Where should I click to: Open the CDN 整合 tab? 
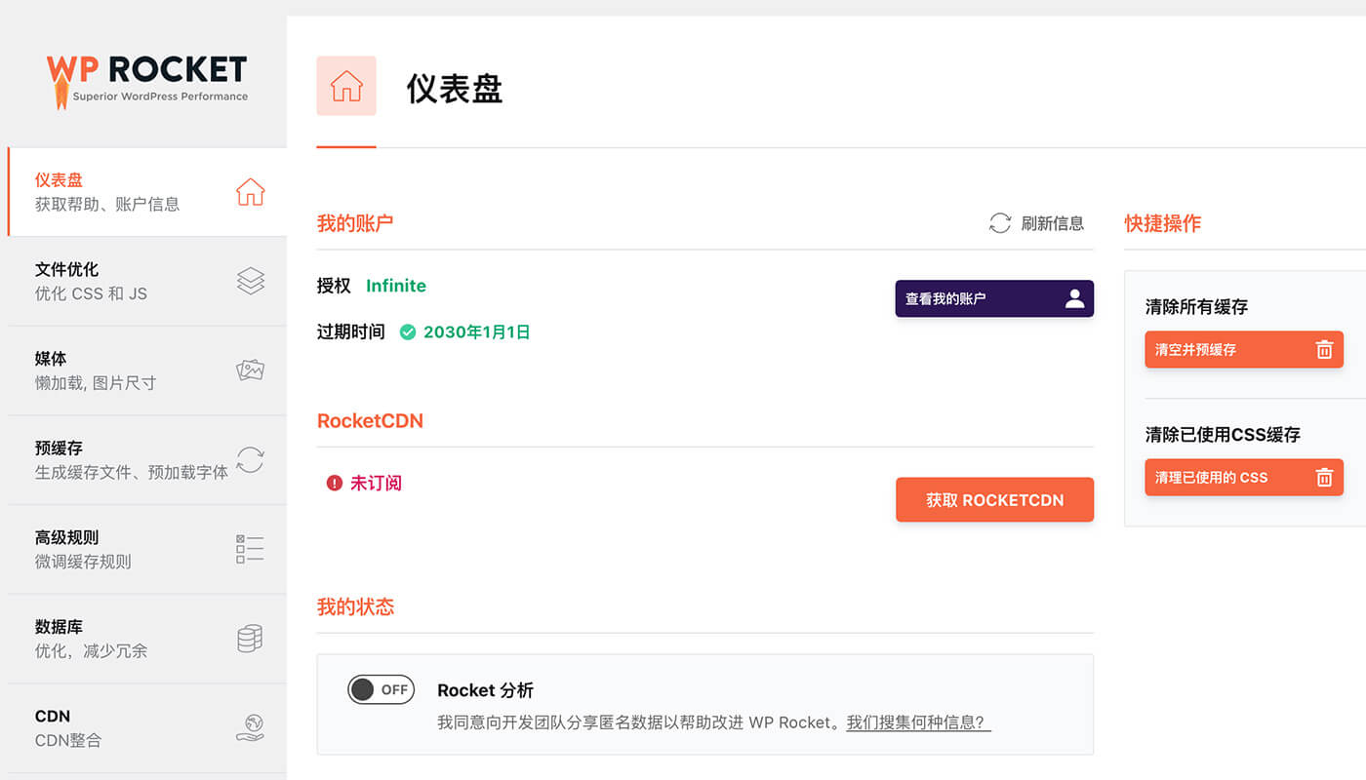click(147, 728)
